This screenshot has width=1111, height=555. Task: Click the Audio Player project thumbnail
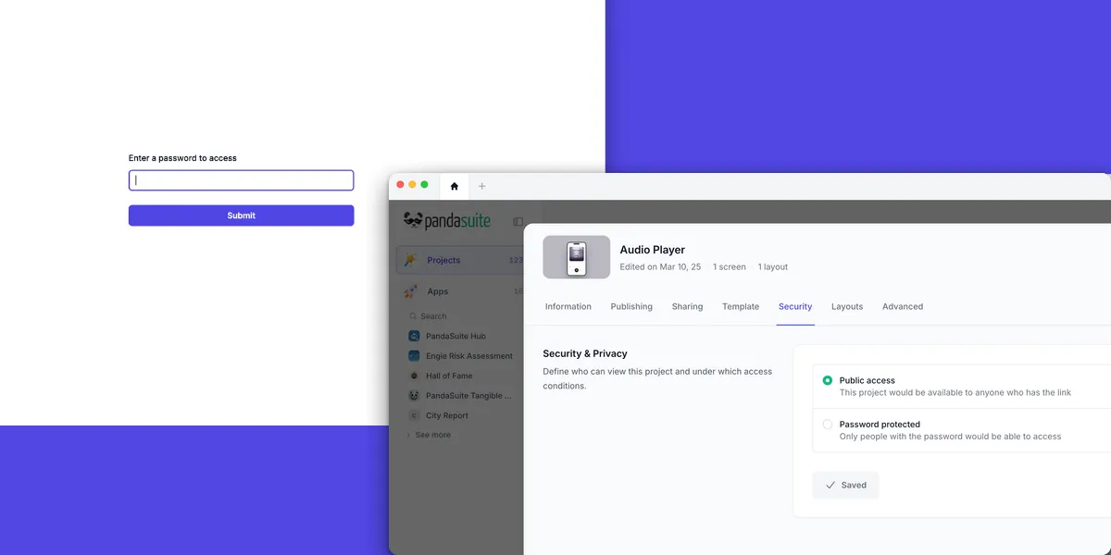click(x=576, y=257)
